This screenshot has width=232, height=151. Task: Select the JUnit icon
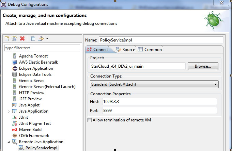click(15, 117)
